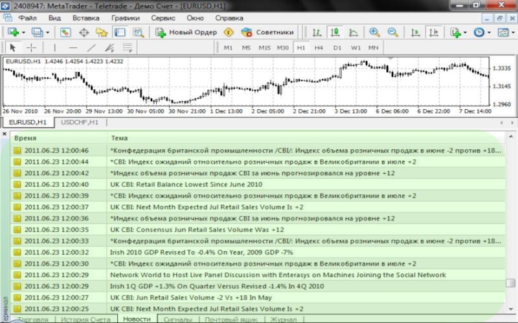Switch to the История Счета tab
The image size is (518, 323).
click(85, 319)
